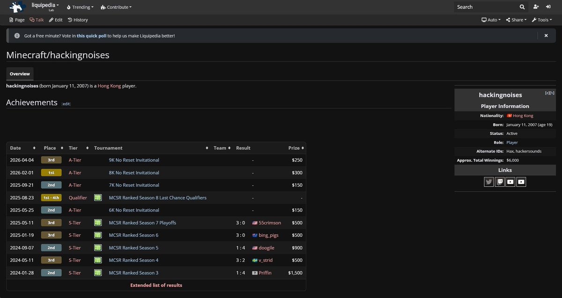Follow the 'this quick poll' link
562x298 pixels.
(91, 36)
